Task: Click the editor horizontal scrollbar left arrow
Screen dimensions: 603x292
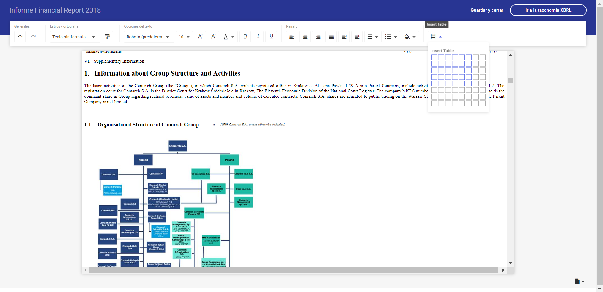Action: point(85,270)
